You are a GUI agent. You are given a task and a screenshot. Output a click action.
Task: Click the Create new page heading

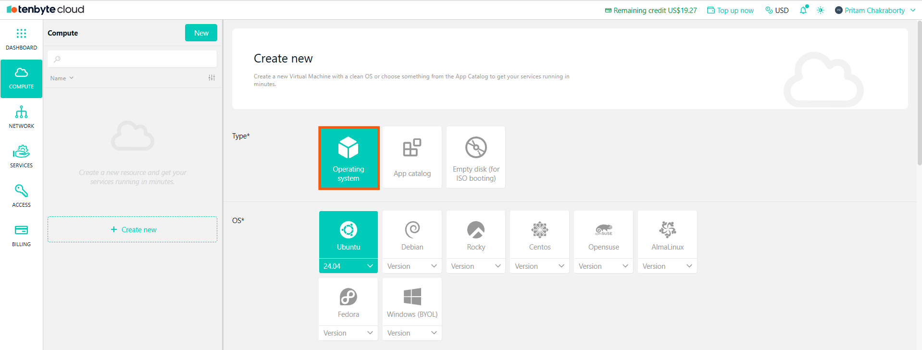pos(283,58)
